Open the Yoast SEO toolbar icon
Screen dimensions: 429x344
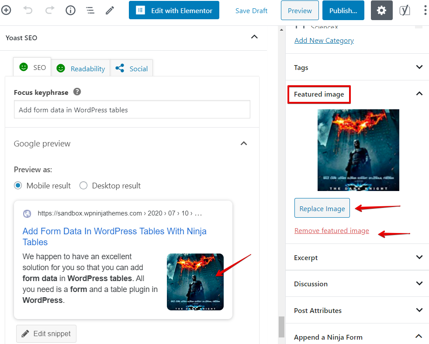point(405,10)
